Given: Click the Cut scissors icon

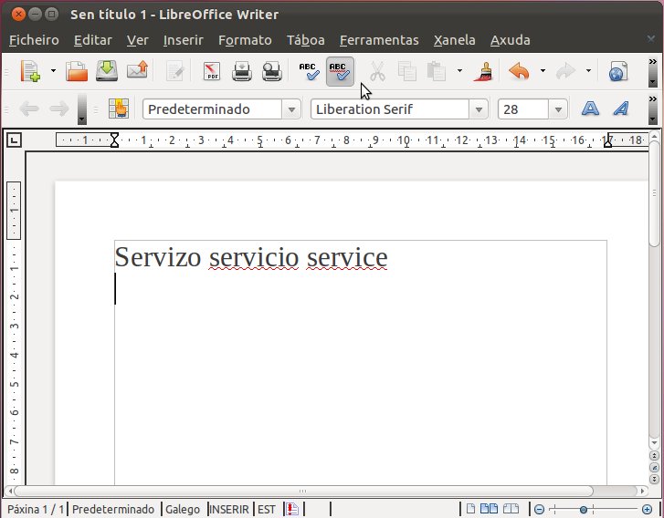Looking at the screenshot, I should coord(377,71).
